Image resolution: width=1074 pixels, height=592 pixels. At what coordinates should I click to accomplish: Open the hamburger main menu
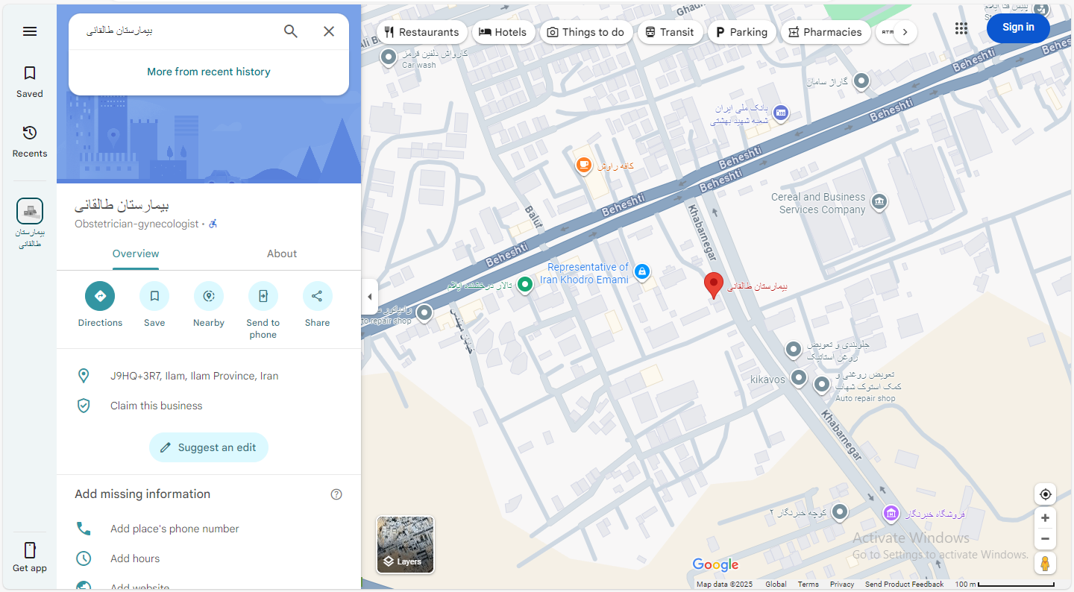[x=30, y=31]
